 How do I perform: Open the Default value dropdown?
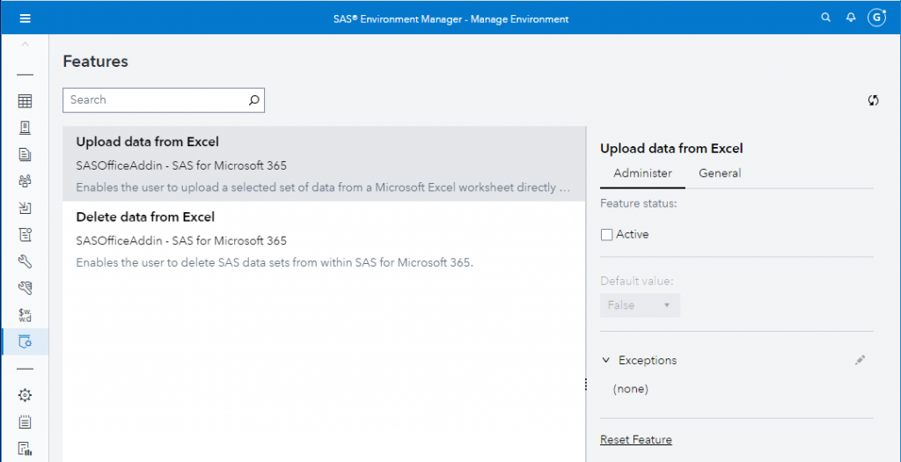[x=640, y=305]
